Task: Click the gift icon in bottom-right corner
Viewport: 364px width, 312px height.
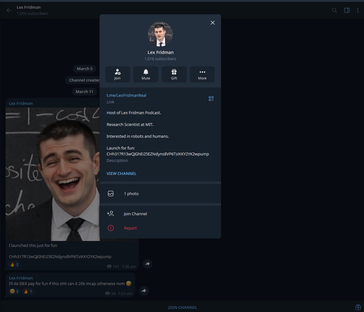Action: [x=358, y=307]
